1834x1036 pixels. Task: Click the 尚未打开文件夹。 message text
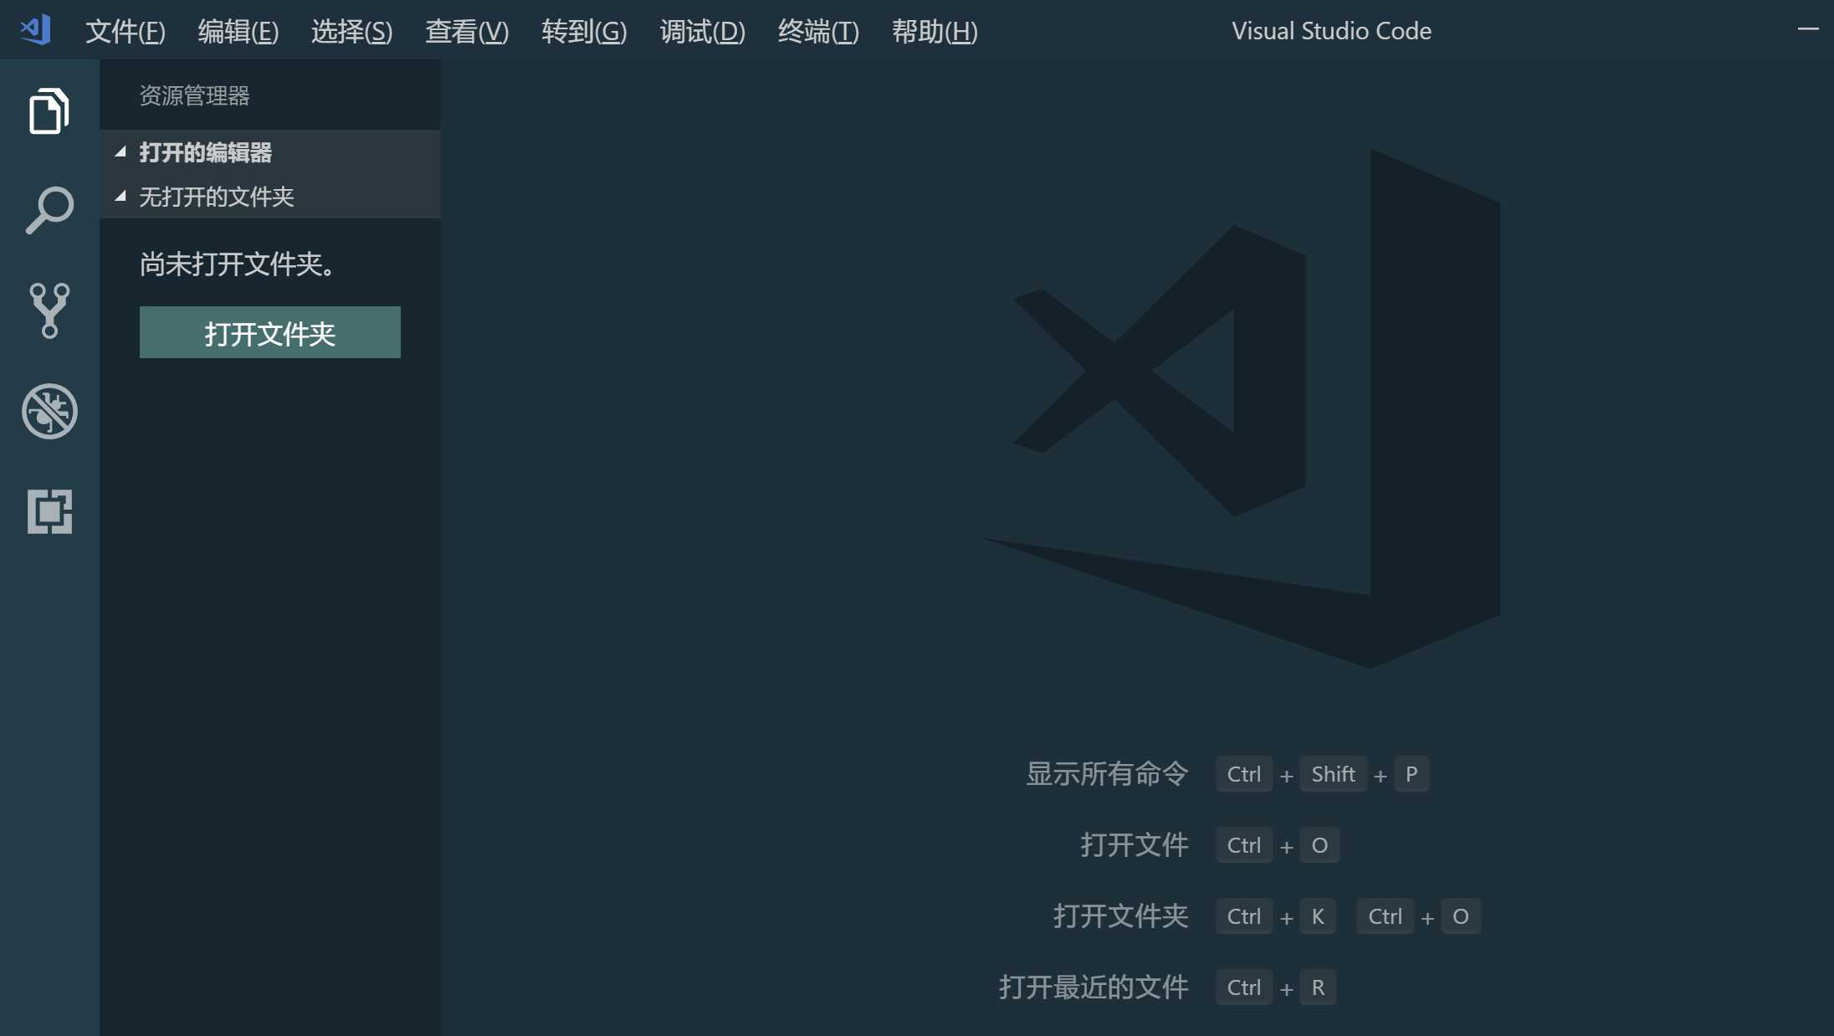point(238,264)
